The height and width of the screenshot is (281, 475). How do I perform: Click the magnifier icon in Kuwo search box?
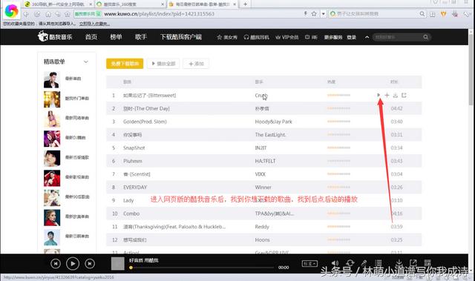click(425, 37)
